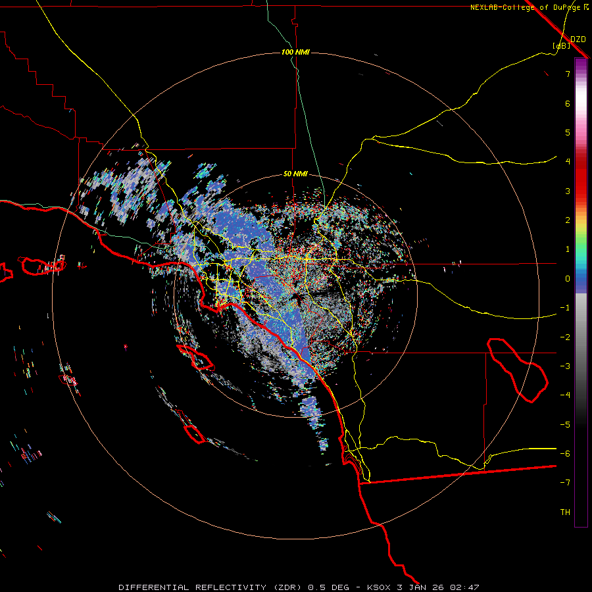Click "DIFFERENTIAL REFLECTIVITY" in the bottom caption
This screenshot has height=592, width=592.
coord(192,587)
